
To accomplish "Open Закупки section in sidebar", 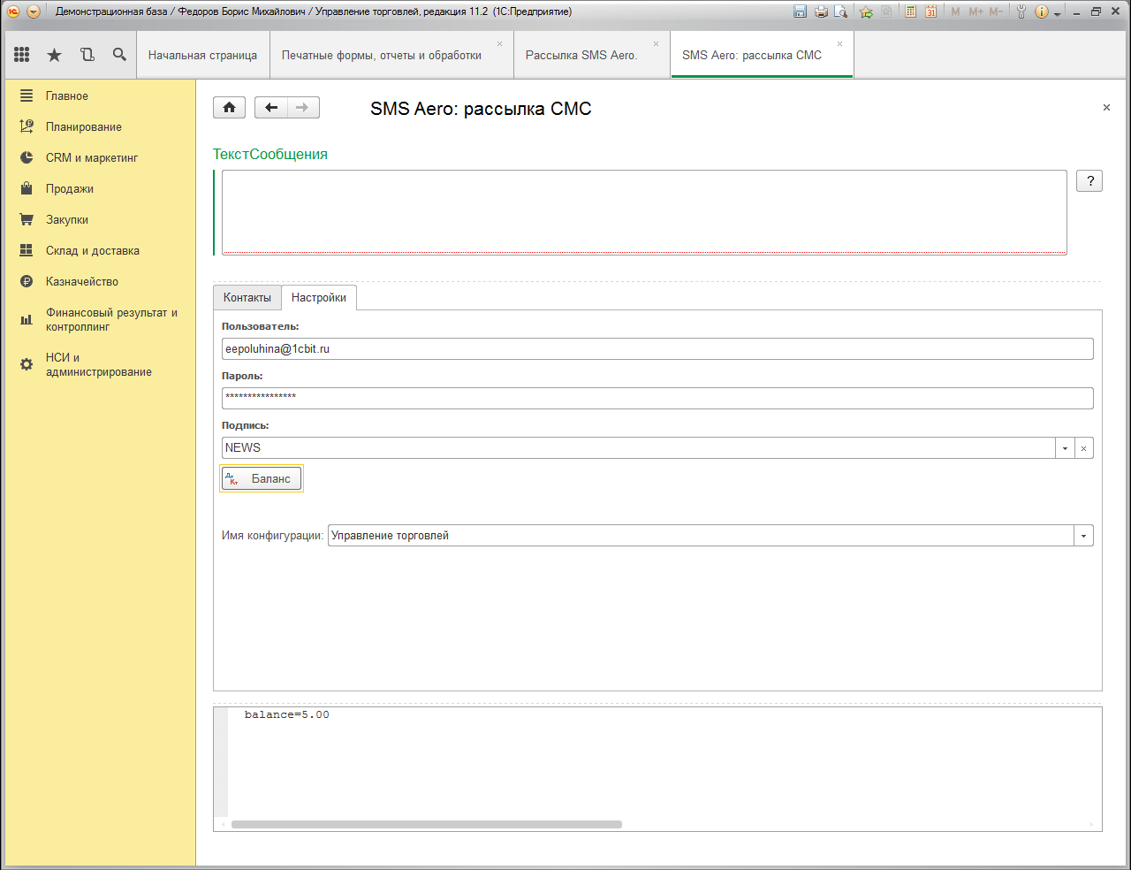I will [100, 219].
